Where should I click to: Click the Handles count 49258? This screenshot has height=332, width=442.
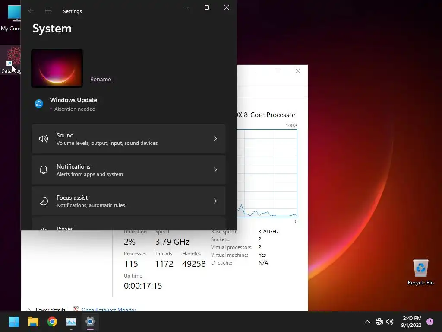pos(194,264)
